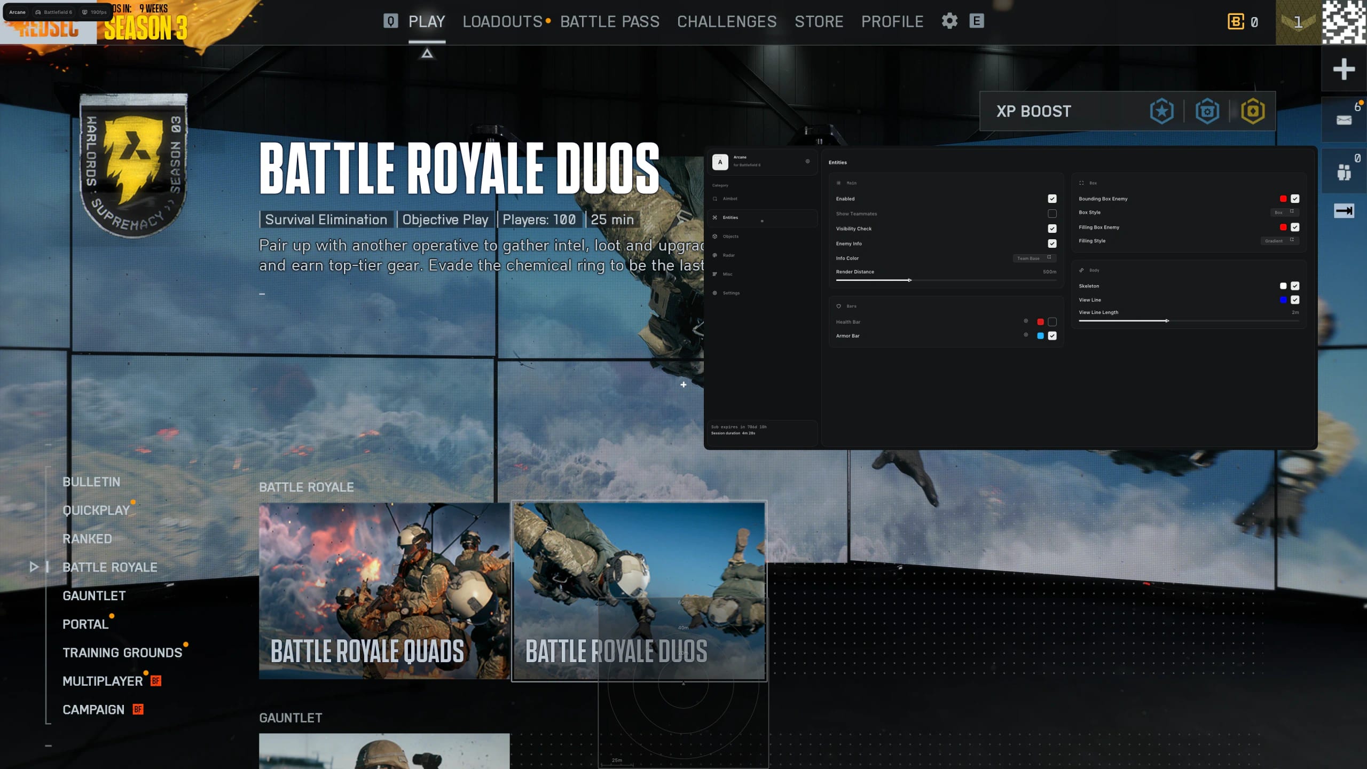
Task: Click the player rank badge icon
Action: pyautogui.click(x=1298, y=22)
